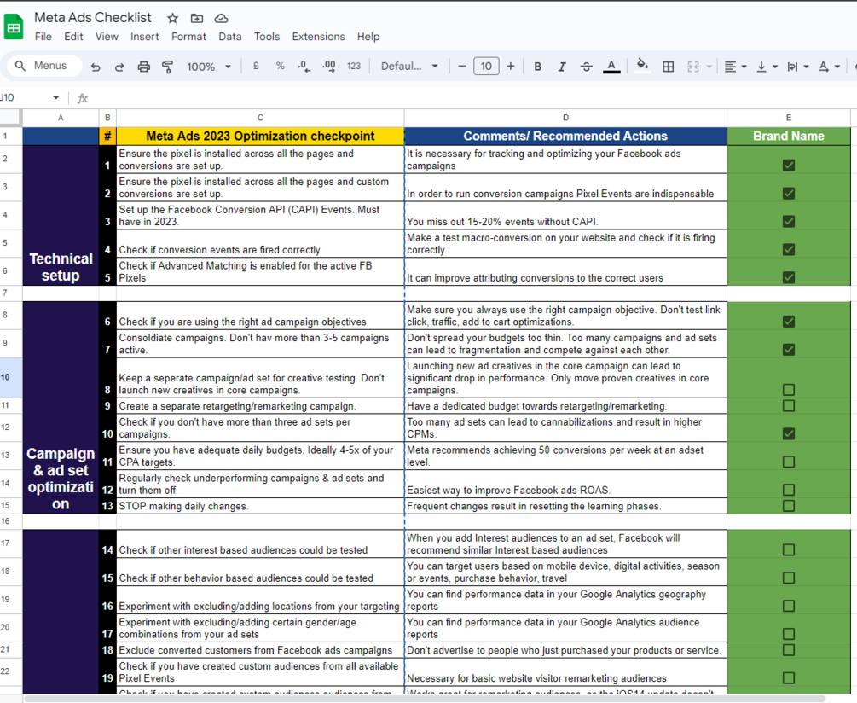Open the fill colour picker
The width and height of the screenshot is (857, 703).
pos(643,67)
